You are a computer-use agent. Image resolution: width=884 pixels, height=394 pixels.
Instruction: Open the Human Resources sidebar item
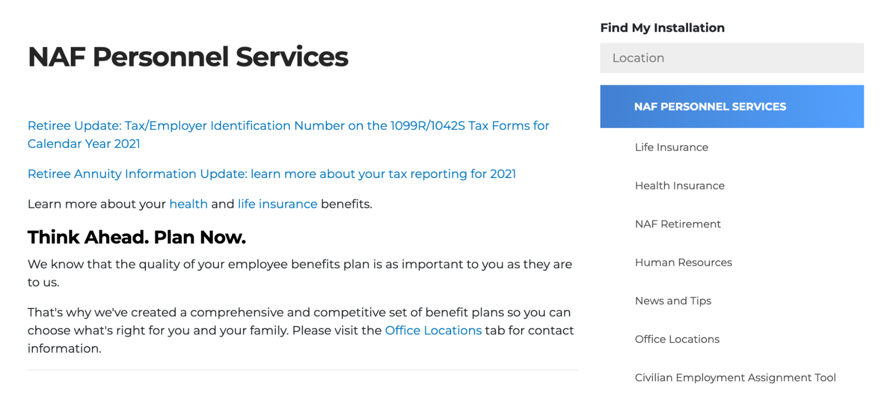683,262
